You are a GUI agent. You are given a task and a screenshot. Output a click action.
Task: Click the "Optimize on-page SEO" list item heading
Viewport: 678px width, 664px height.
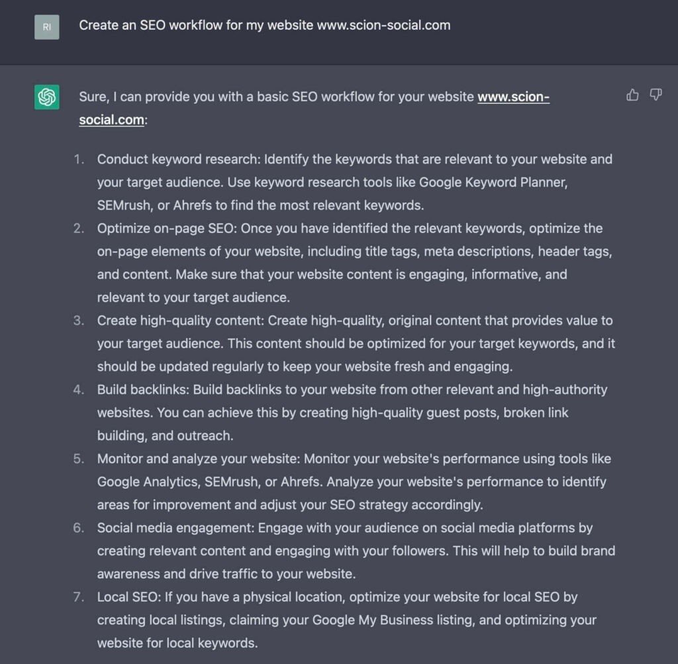click(x=167, y=228)
